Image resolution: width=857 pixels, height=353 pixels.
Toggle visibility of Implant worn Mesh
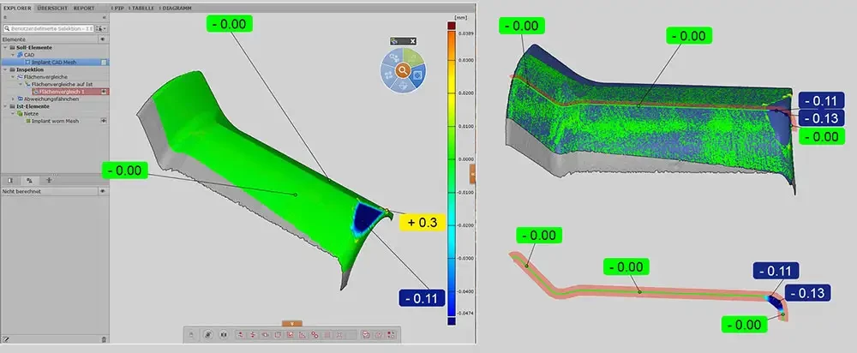pyautogui.click(x=104, y=121)
